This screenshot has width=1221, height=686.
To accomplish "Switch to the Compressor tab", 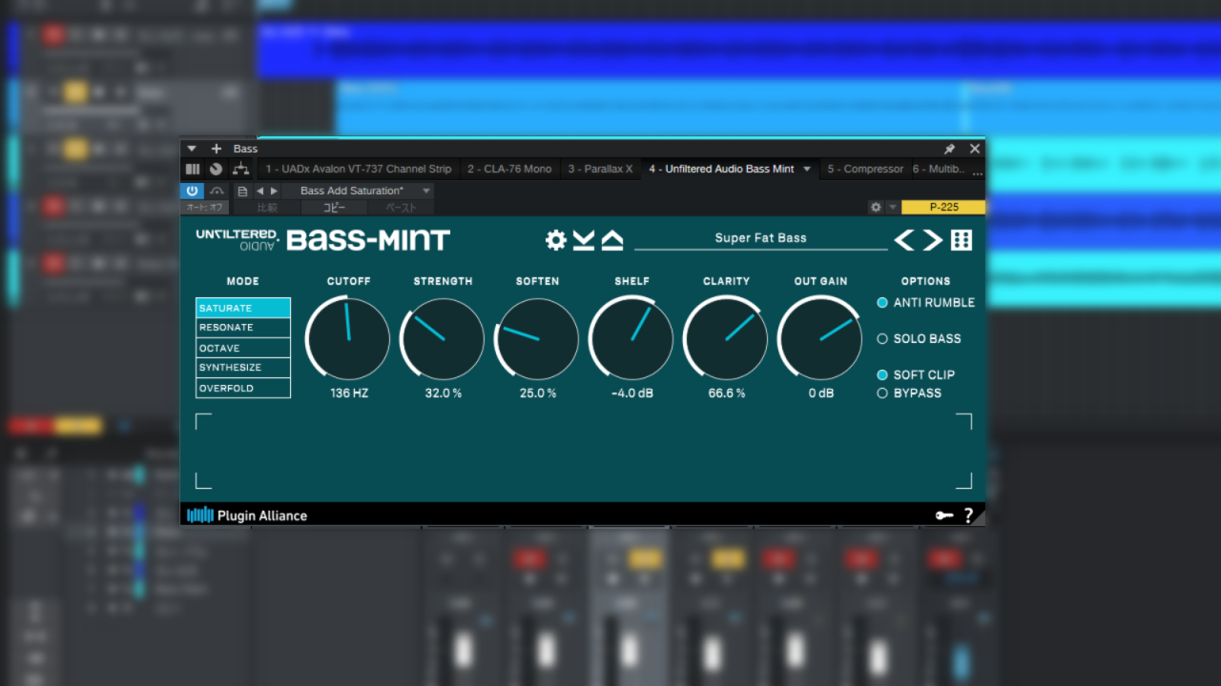I will [x=864, y=169].
